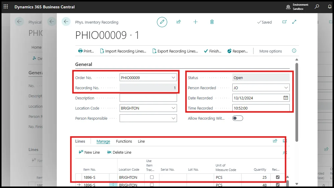Click Delete Line
This screenshot has width=334, height=188.
[x=119, y=152]
